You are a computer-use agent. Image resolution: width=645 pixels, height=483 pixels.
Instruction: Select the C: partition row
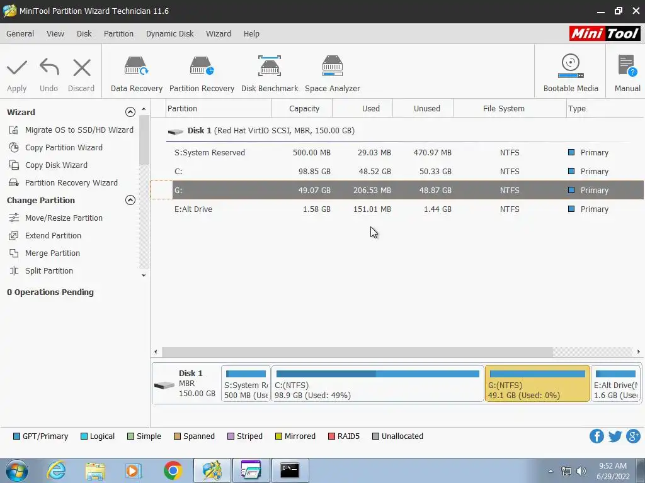click(x=397, y=171)
